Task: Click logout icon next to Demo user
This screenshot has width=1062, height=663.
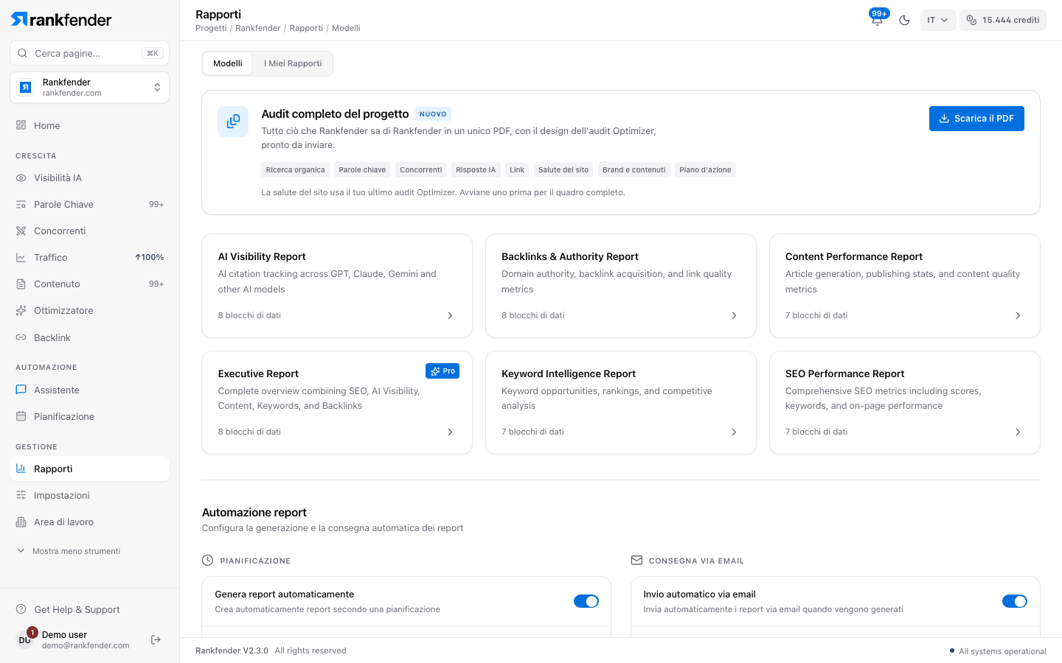Action: (156, 639)
